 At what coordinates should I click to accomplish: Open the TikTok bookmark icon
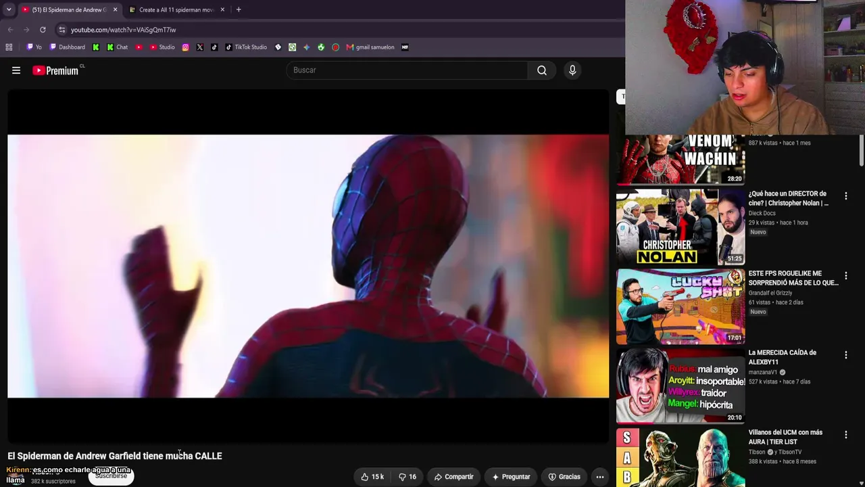(214, 47)
